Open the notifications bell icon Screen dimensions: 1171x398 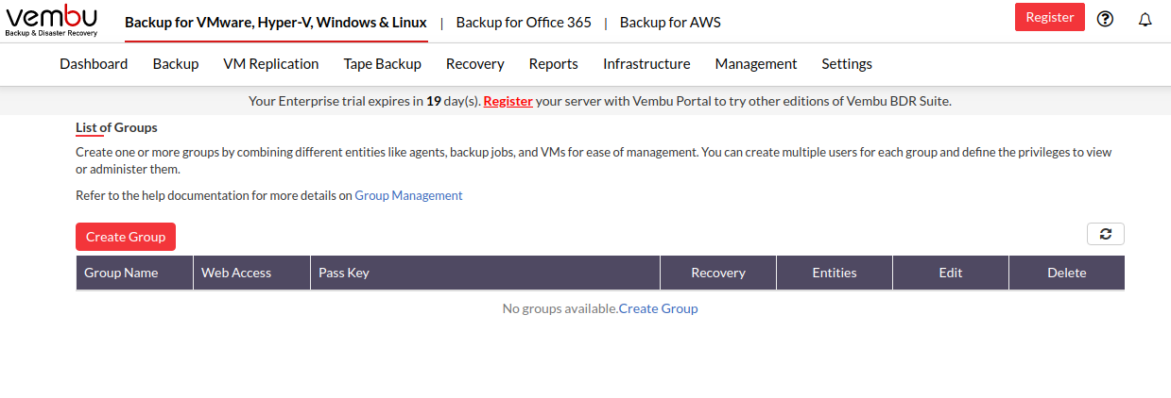coord(1145,19)
